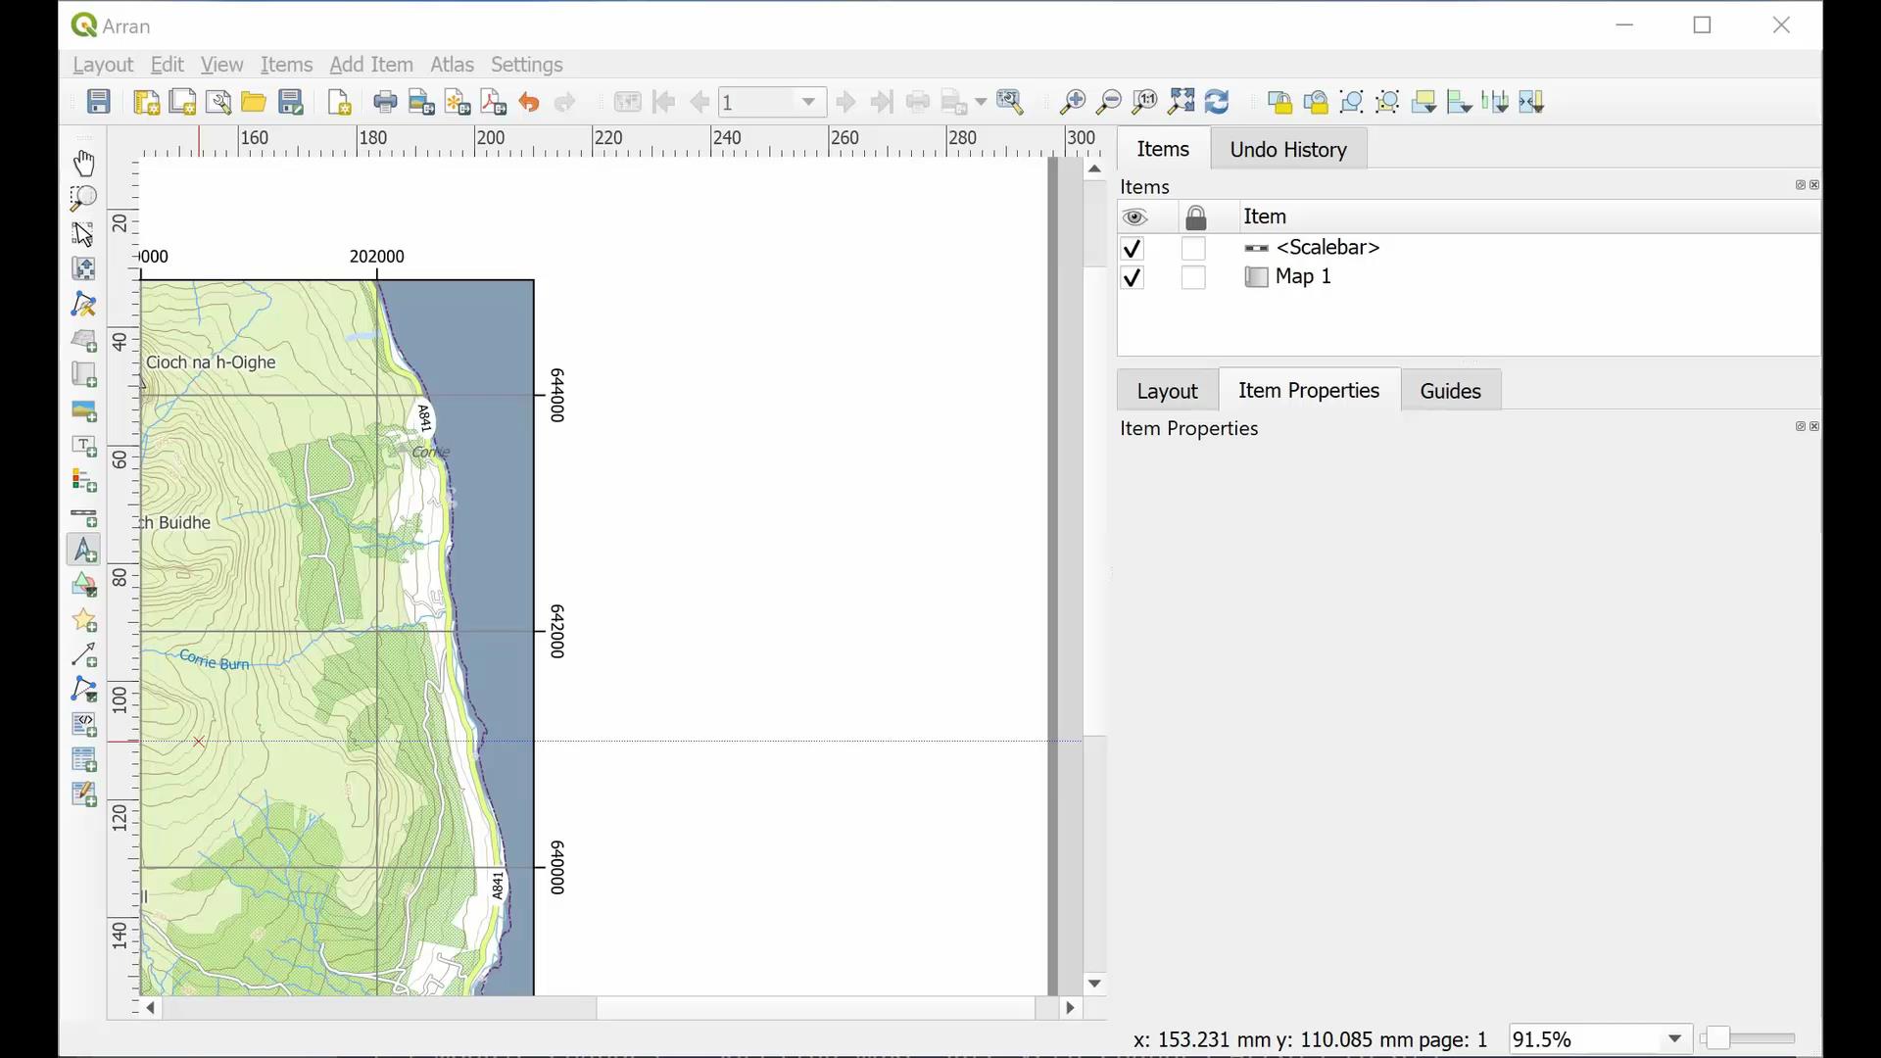Click the Print Layout toolbar icon
The image size is (1881, 1058).
click(x=385, y=102)
